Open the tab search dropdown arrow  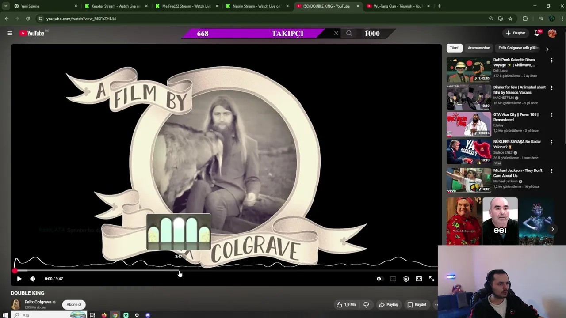click(5, 6)
